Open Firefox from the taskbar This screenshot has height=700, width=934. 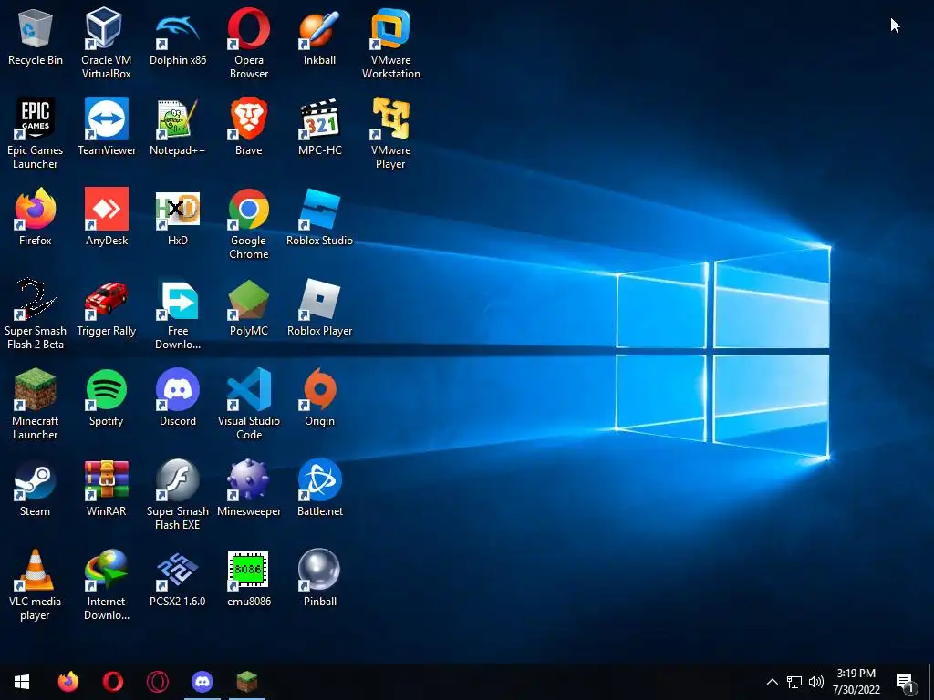(67, 682)
